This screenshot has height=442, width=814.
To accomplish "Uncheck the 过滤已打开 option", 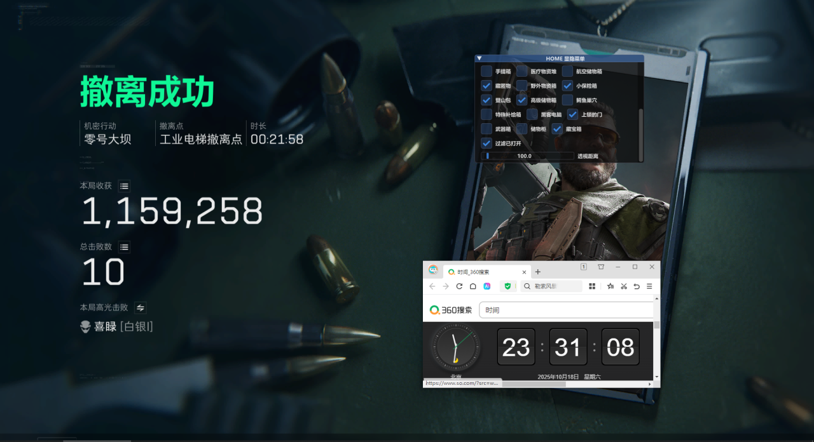I will point(486,142).
